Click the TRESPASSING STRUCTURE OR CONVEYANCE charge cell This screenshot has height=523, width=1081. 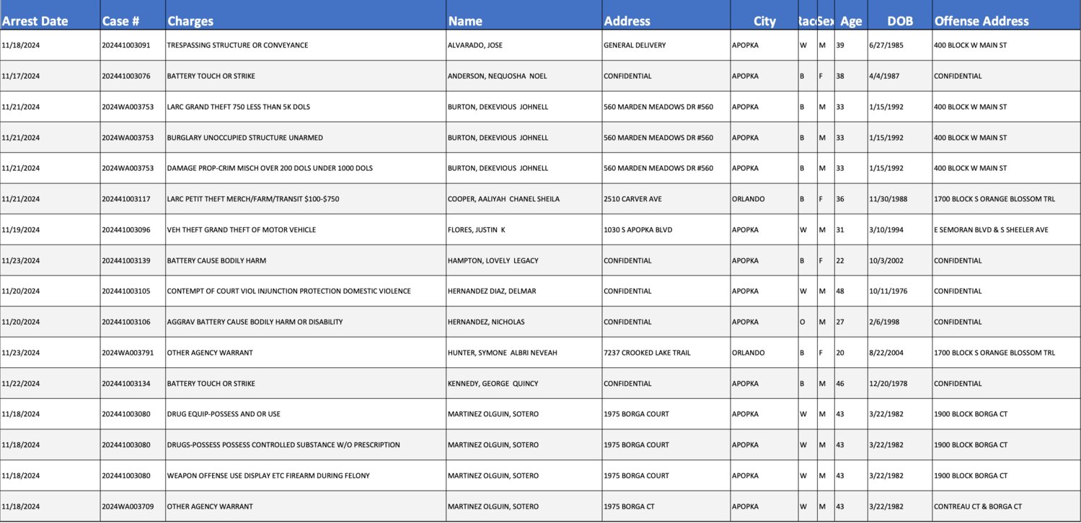coord(306,45)
